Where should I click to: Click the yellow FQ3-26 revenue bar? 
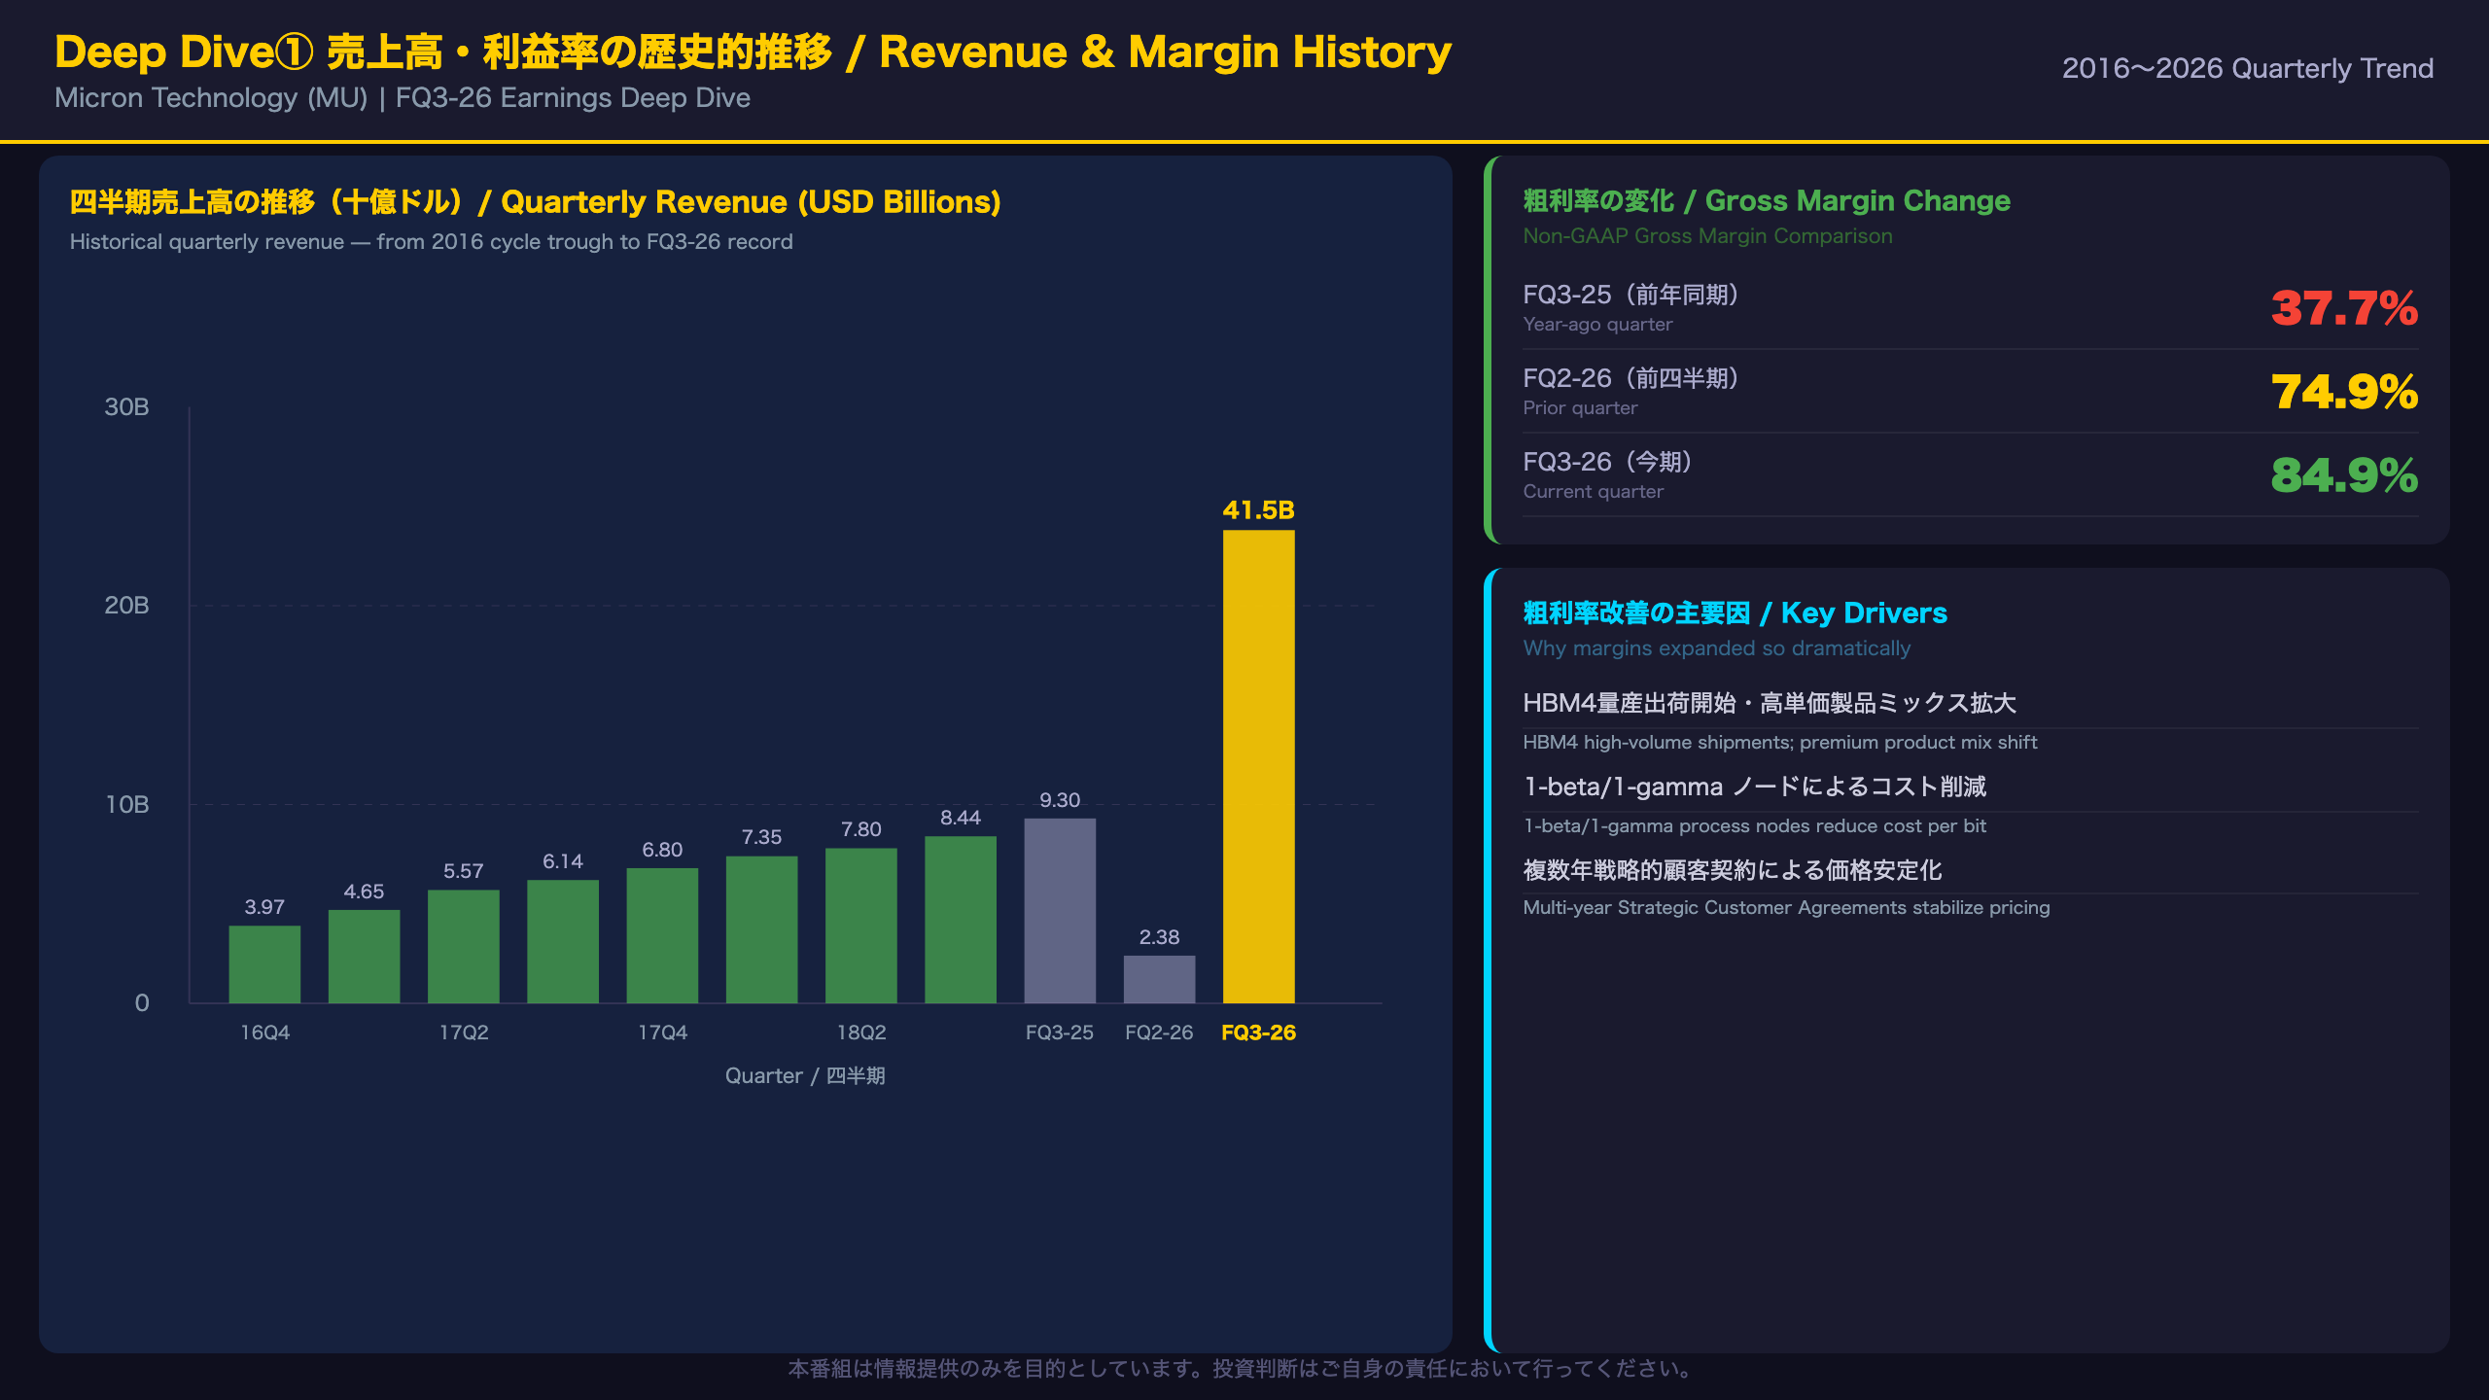[x=1258, y=766]
